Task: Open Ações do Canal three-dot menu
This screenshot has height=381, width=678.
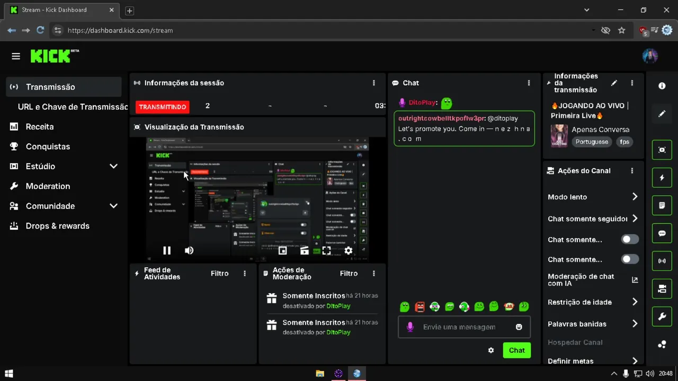Action: [x=632, y=171]
